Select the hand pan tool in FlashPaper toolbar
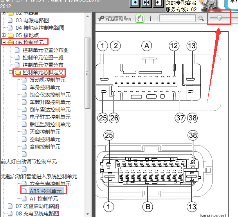The width and height of the screenshot is (238, 217). pos(140,19)
